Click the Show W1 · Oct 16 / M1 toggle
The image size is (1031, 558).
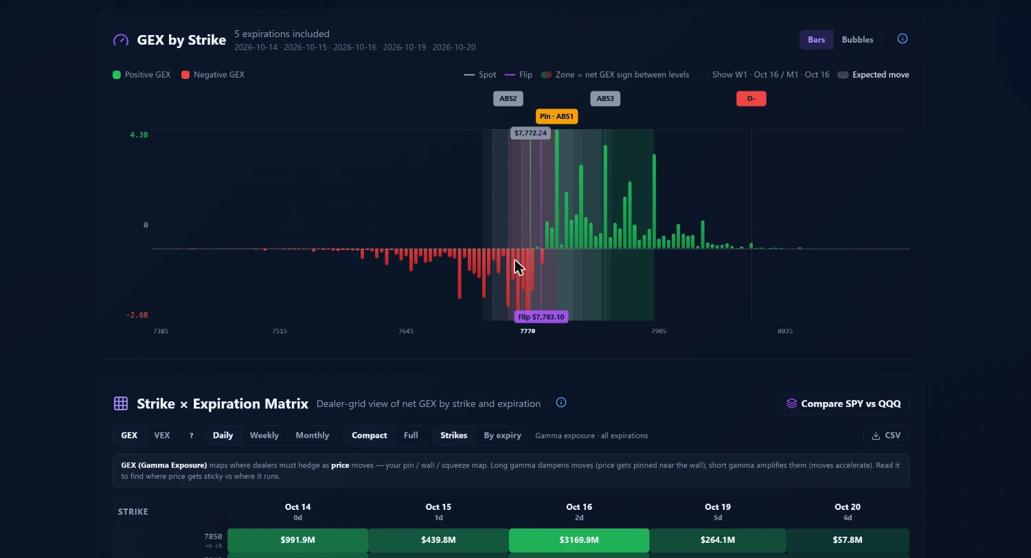(771, 75)
